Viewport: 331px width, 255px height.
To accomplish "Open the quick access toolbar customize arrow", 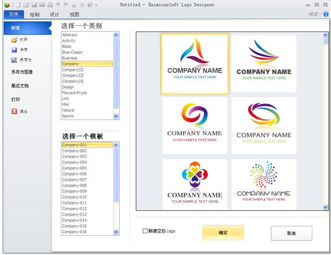I will coord(96,5).
